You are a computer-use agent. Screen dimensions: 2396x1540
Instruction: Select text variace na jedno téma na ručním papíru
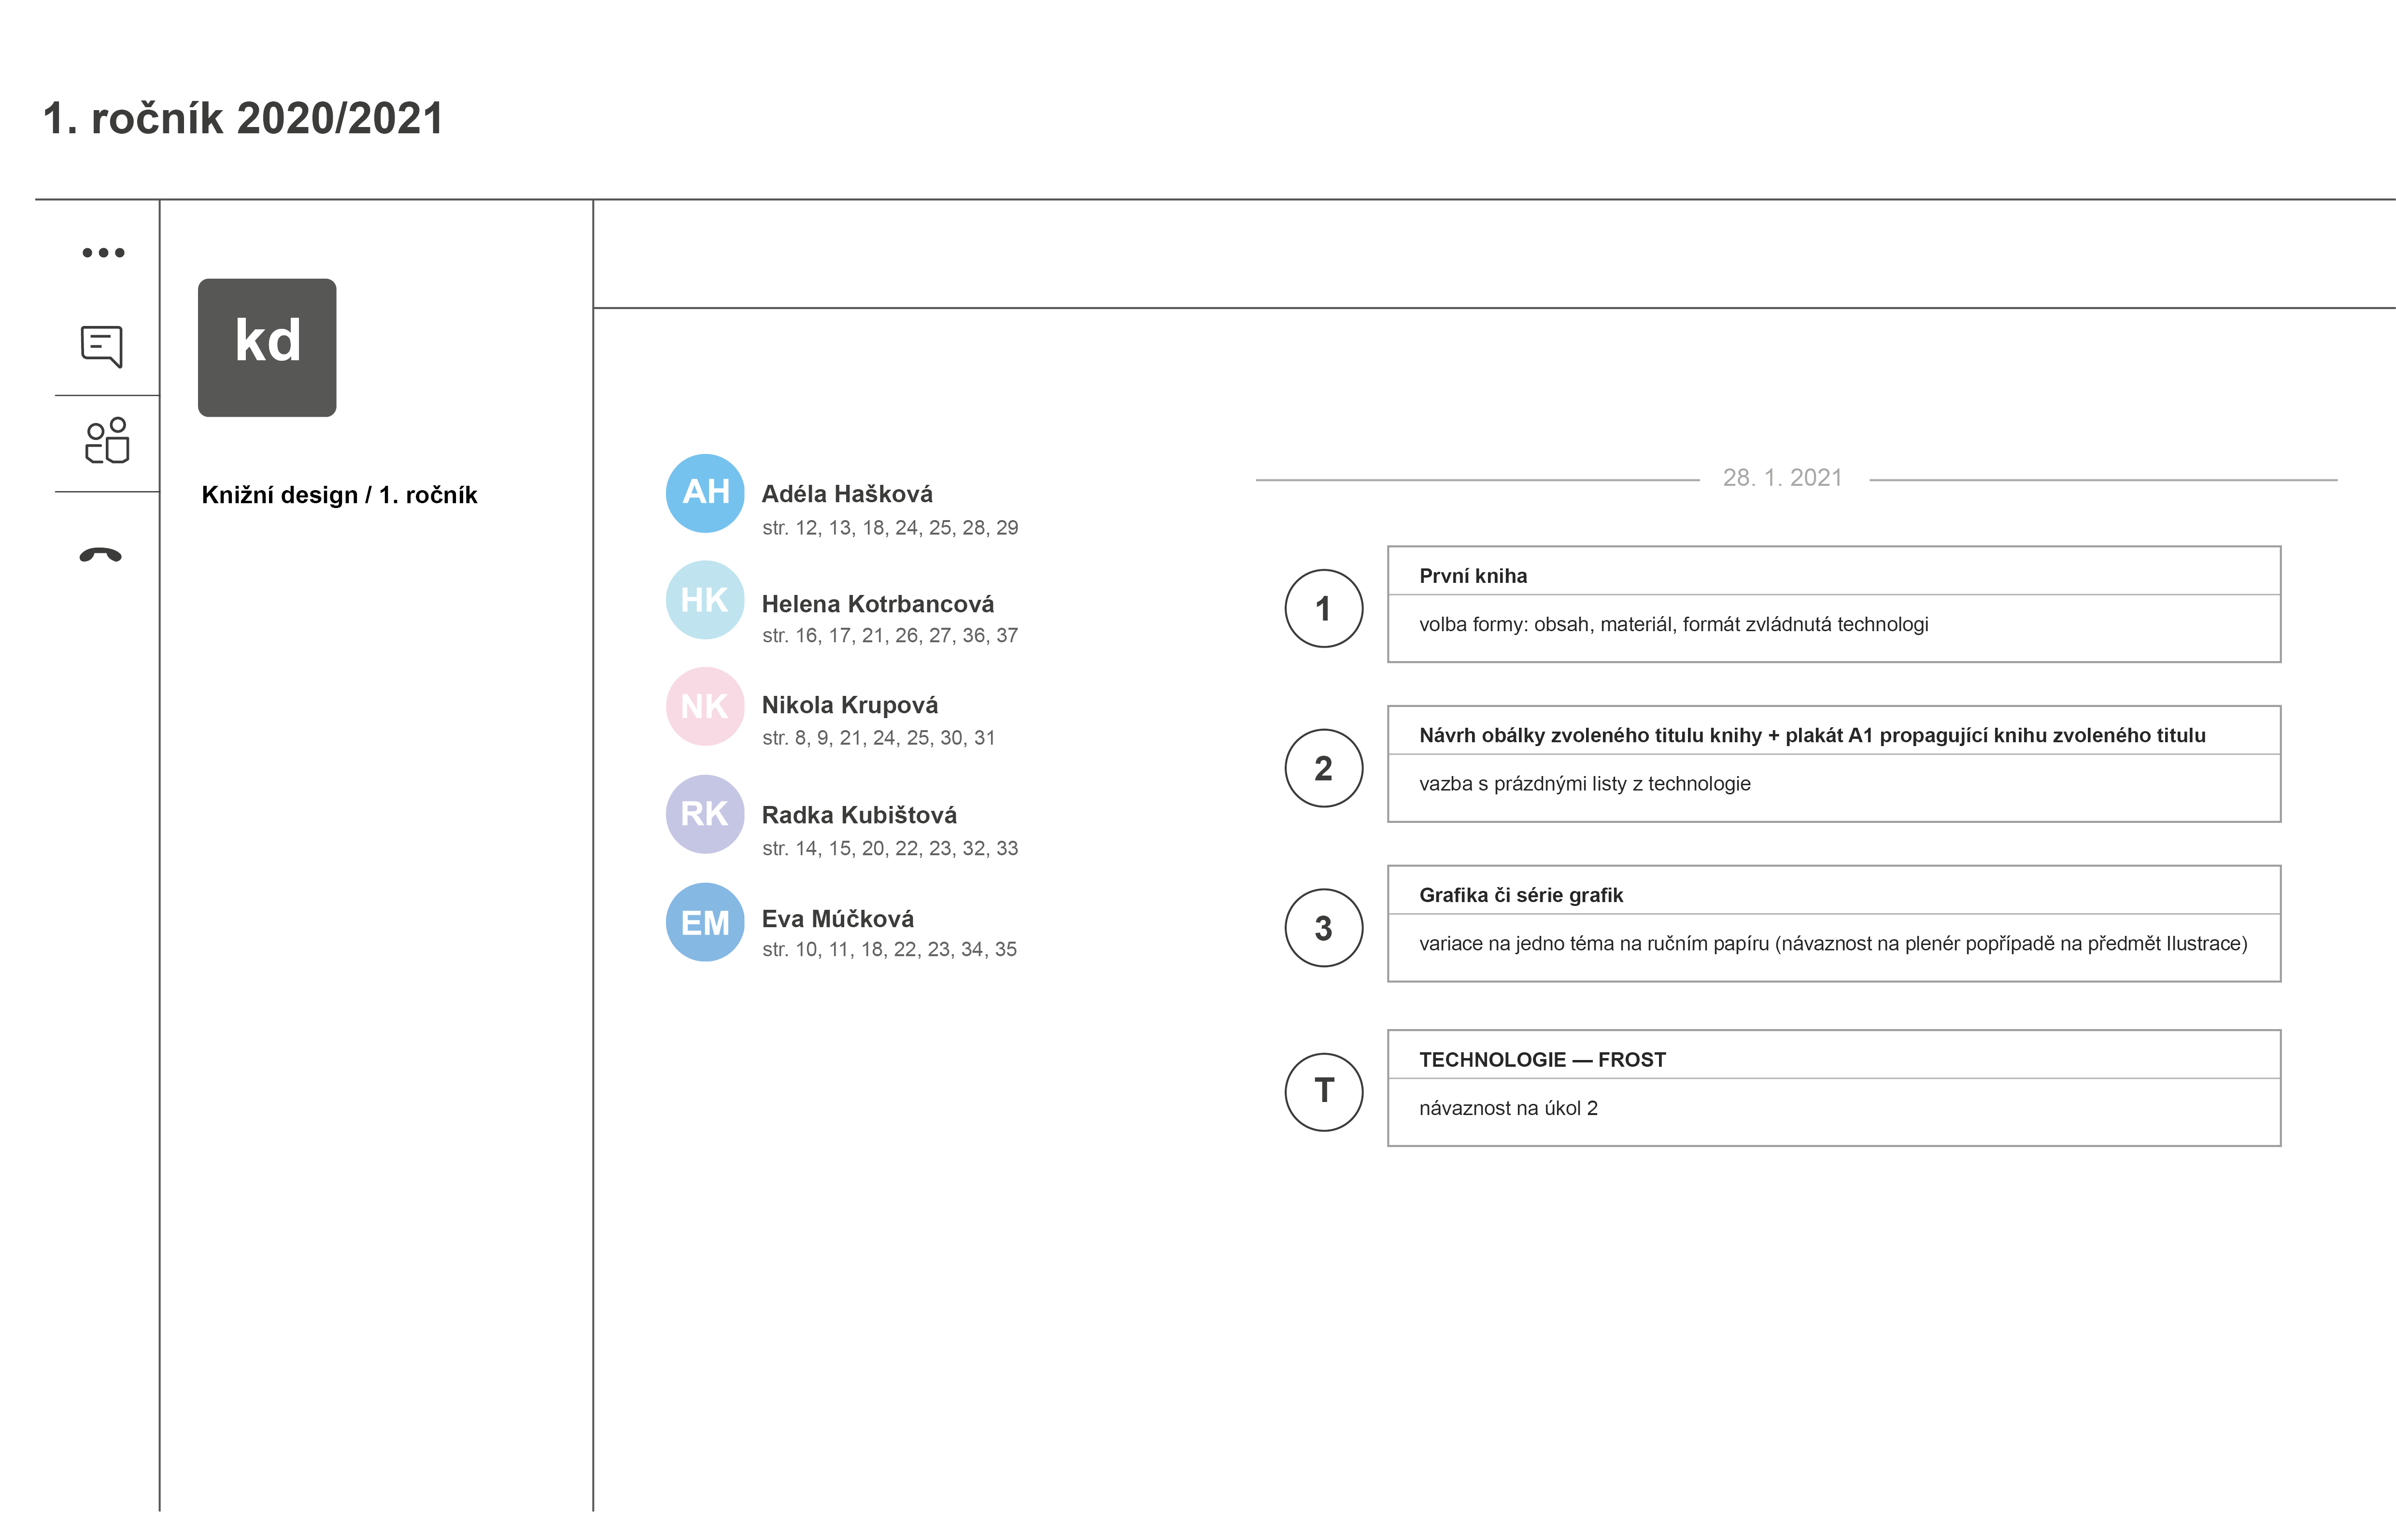coord(1594,944)
